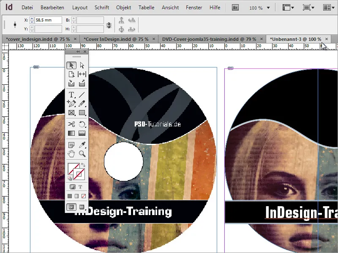Swap fill and stroke colors
This screenshot has width=338, height=253.
pyautogui.click(x=83, y=165)
